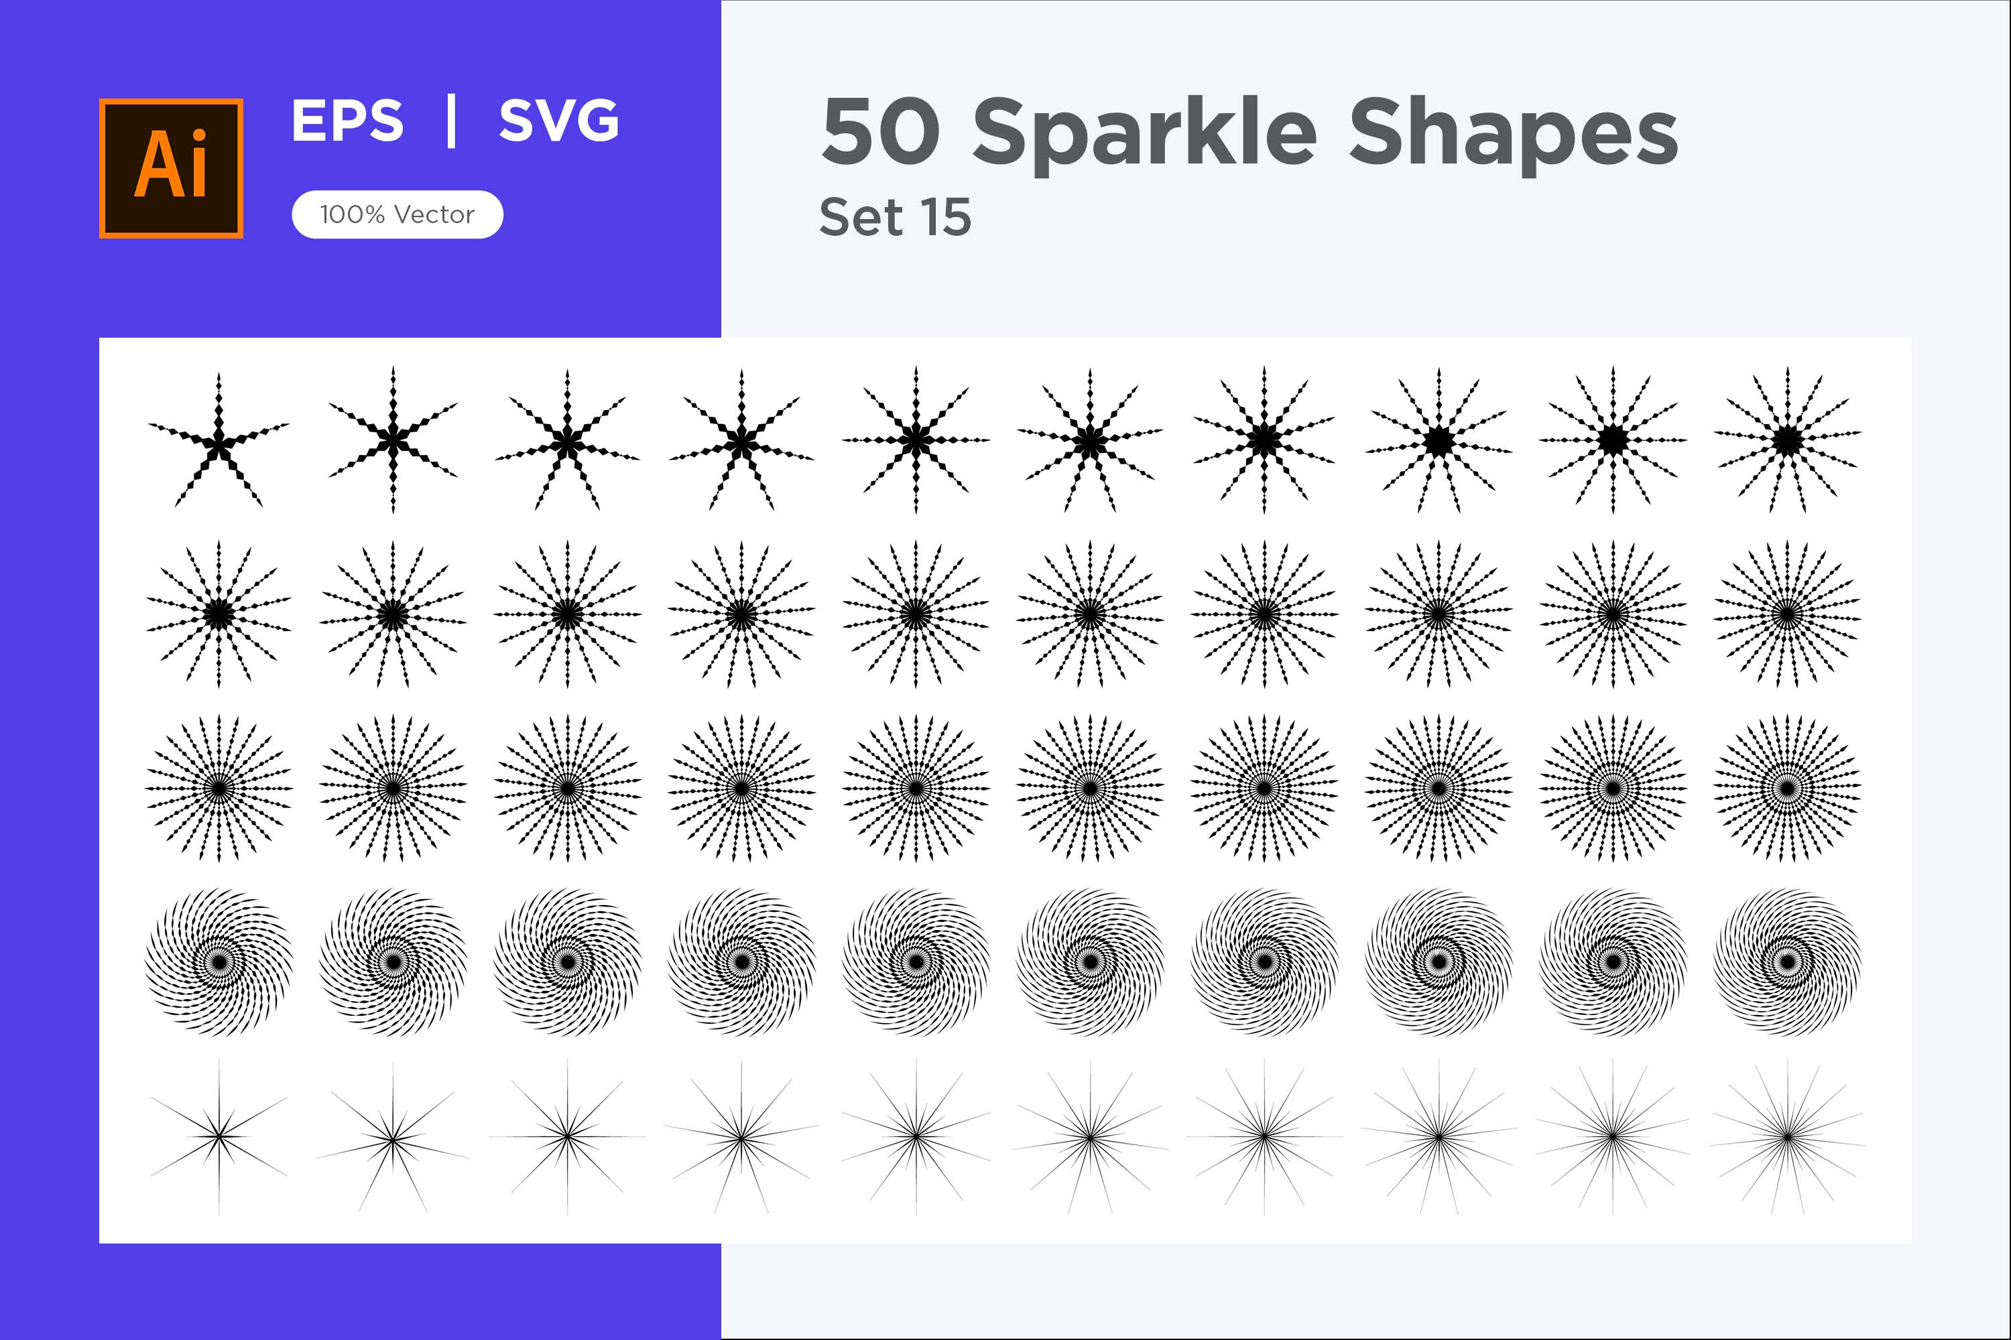Screen dimensions: 2011x1340
Task: Pick the fifth spiral swirl shape
Action: click(916, 962)
